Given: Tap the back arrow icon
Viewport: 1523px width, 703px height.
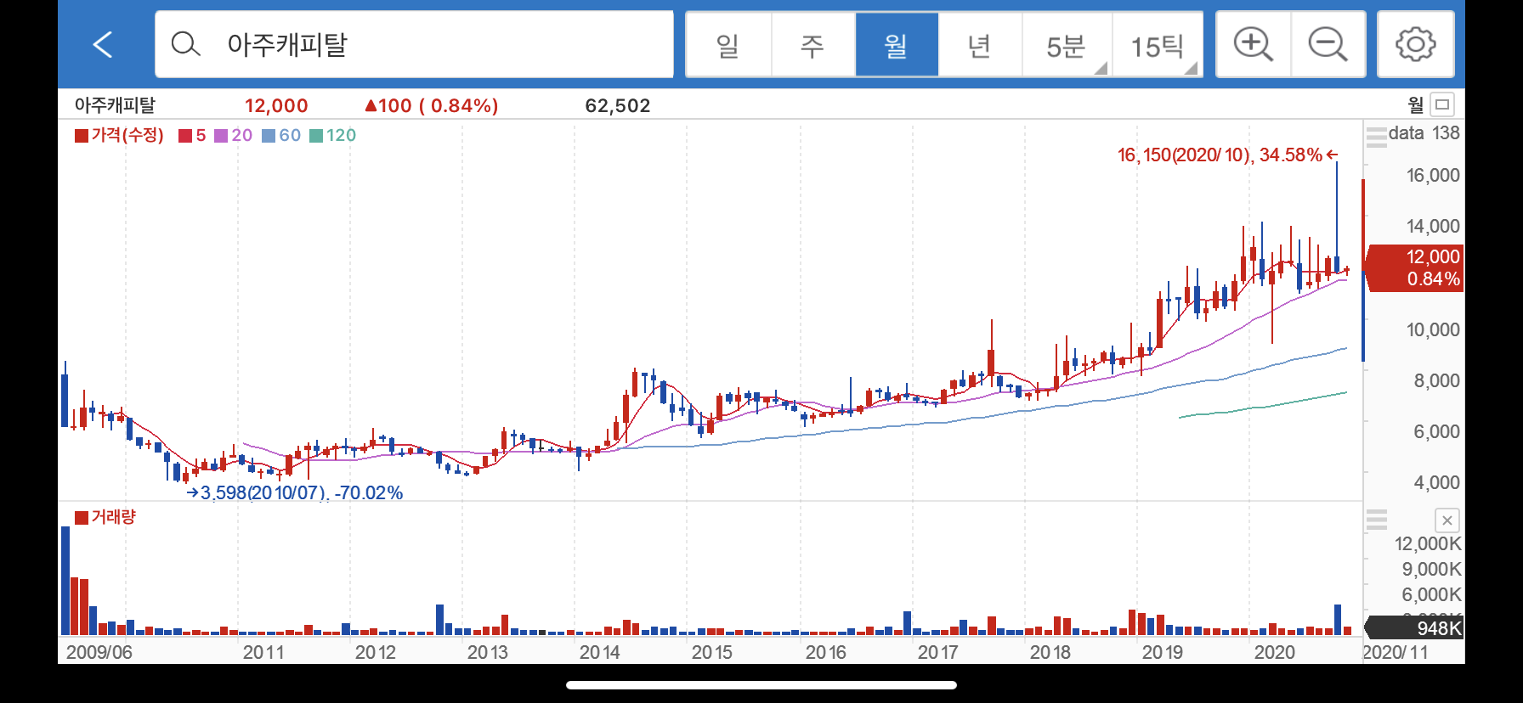Looking at the screenshot, I should coord(103,44).
